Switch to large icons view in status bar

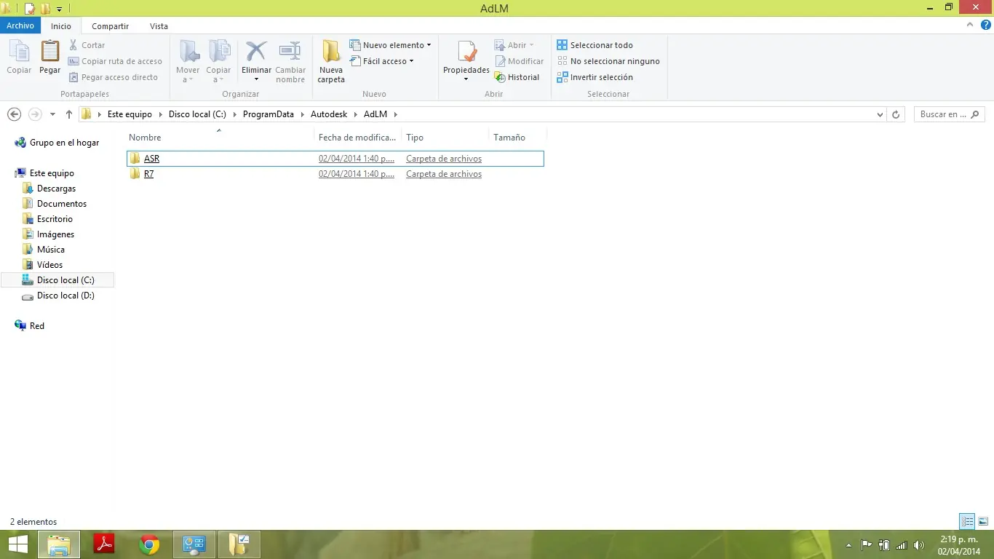point(982,521)
